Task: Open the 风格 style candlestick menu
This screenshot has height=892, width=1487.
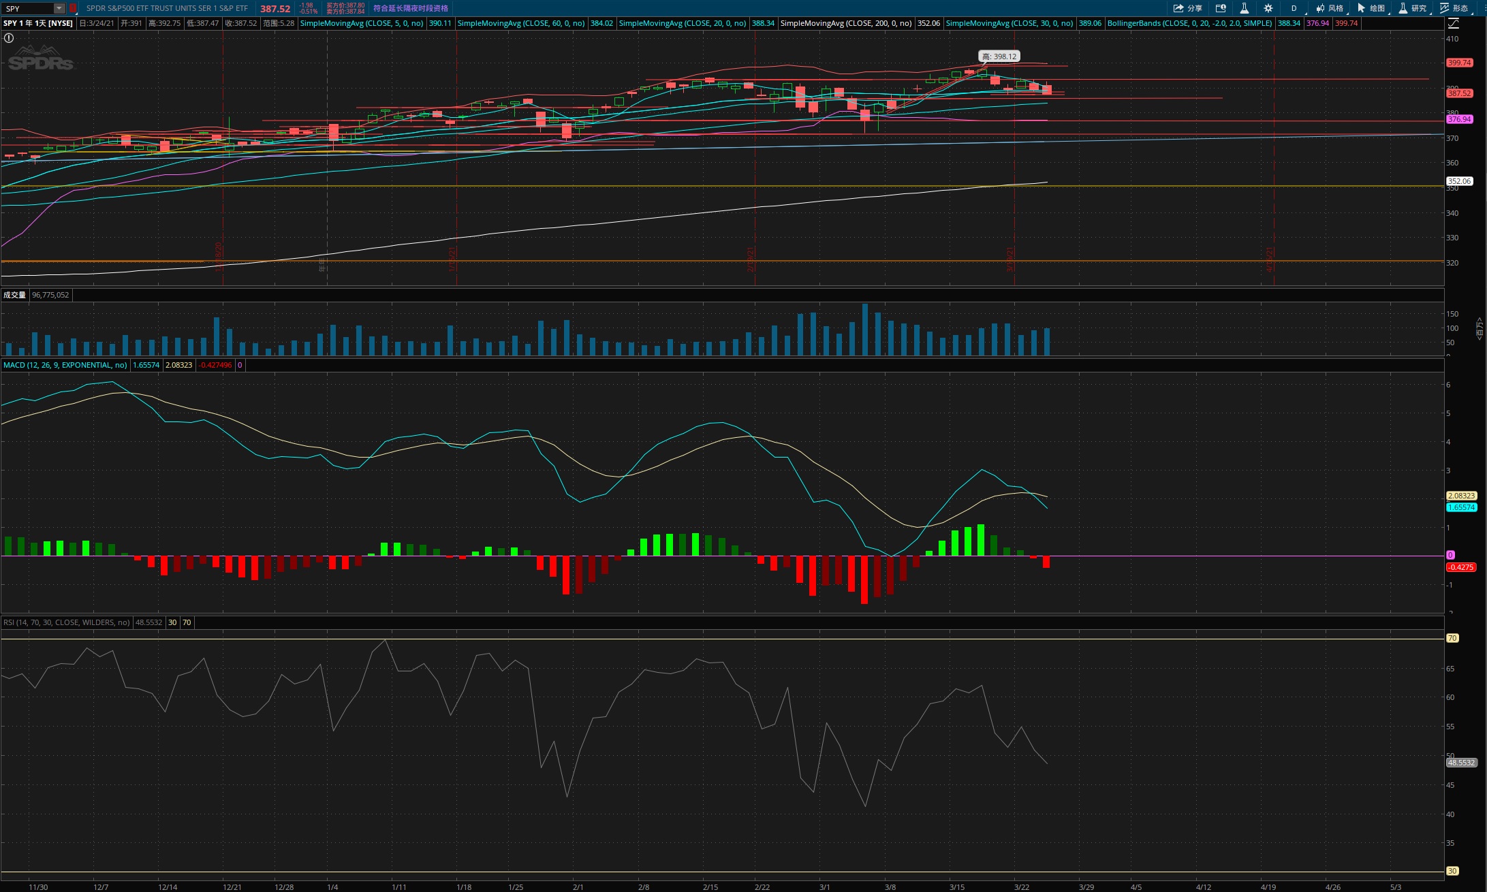Action: click(1330, 8)
